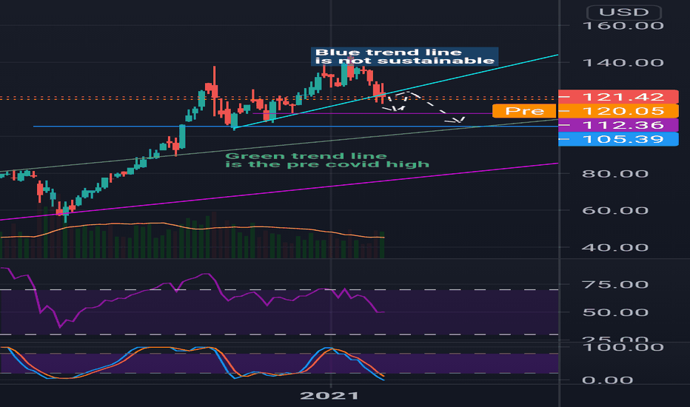Screen dimensions: 690x407
Task: Select the red 121.42 price label
Action: pyautogui.click(x=618, y=96)
